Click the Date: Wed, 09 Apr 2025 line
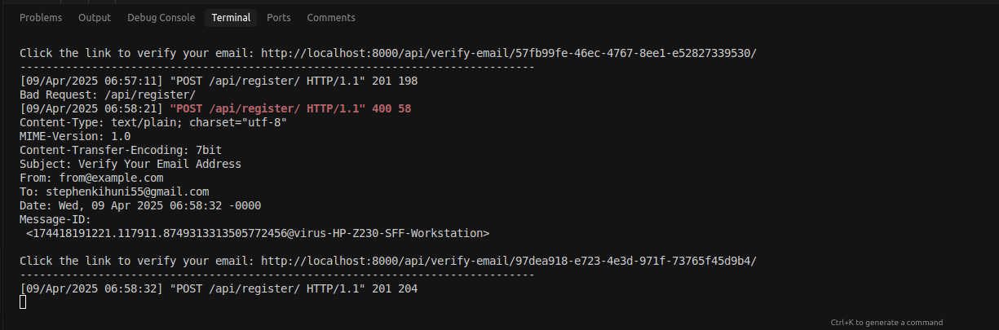The height and width of the screenshot is (330, 999). 140,205
